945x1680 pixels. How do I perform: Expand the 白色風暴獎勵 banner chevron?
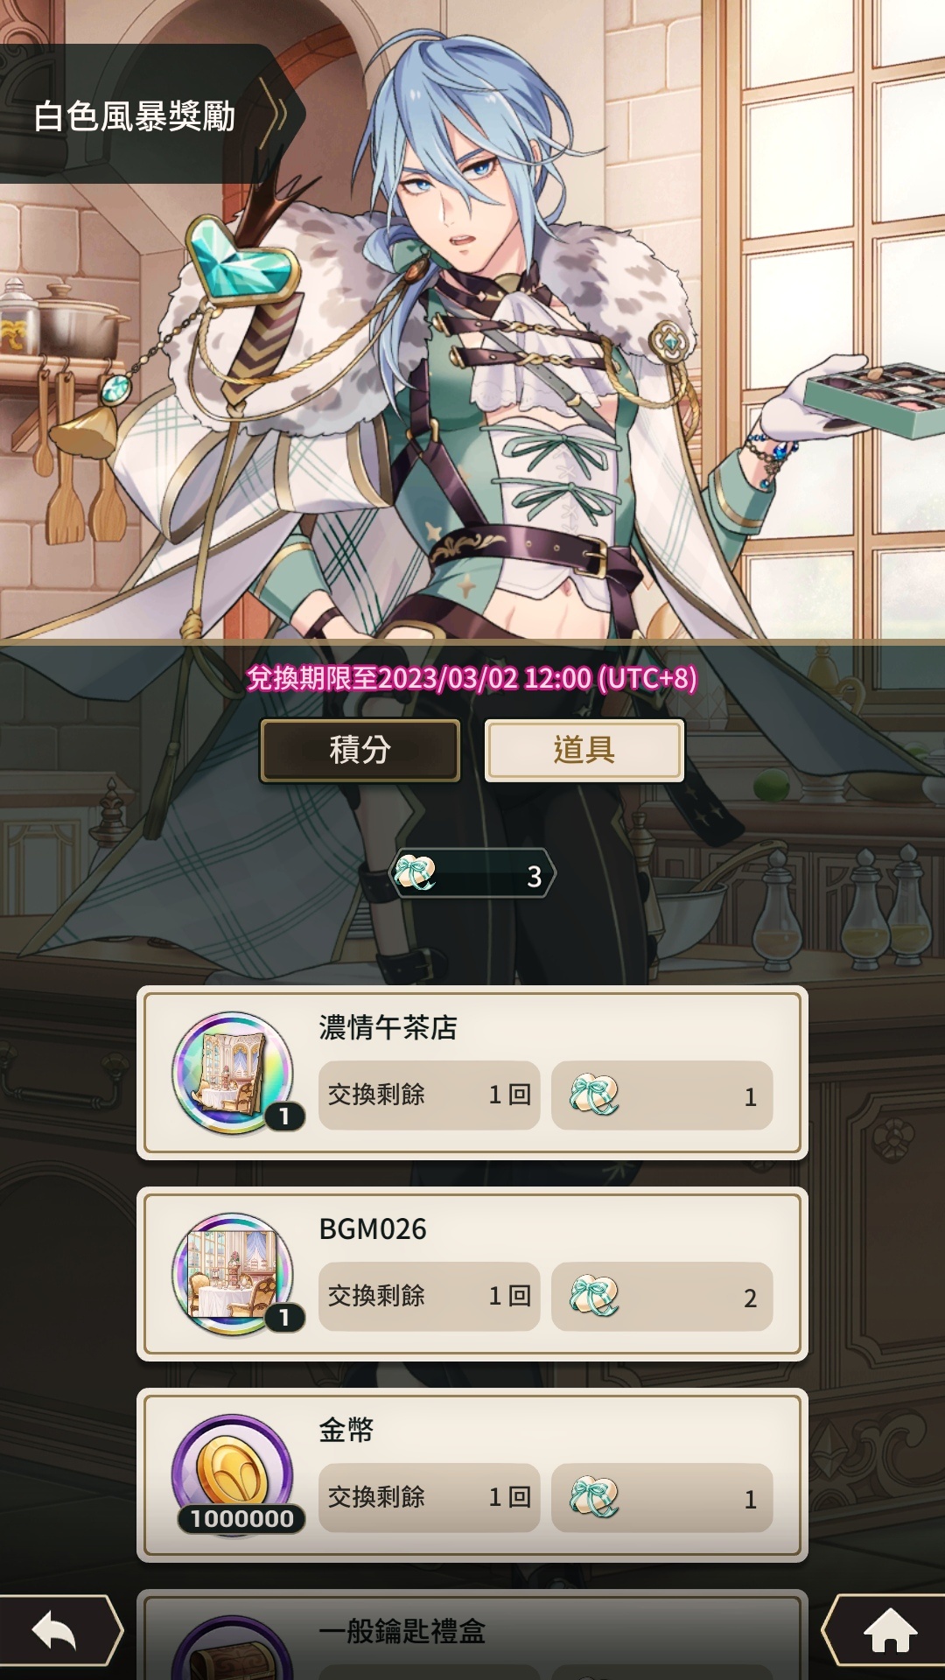(x=277, y=115)
